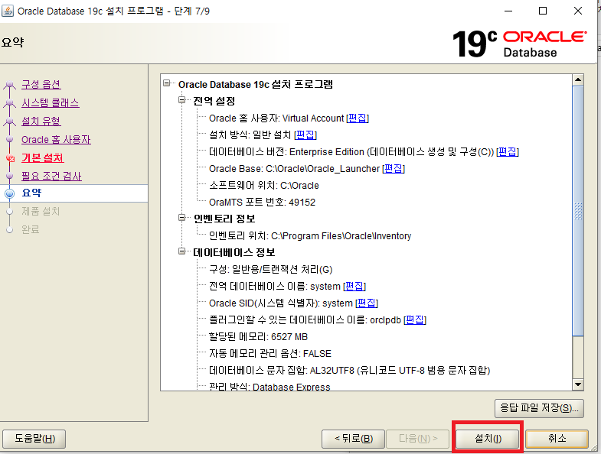Open the 시스템 클래스 step

tap(51, 102)
